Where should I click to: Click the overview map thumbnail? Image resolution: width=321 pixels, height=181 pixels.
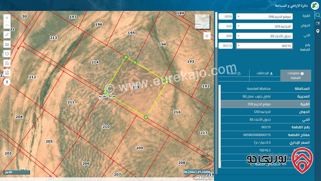pos(202,22)
